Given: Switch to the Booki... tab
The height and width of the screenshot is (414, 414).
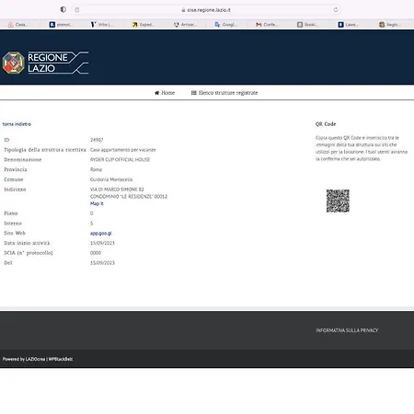Looking at the screenshot, I should coord(307,25).
